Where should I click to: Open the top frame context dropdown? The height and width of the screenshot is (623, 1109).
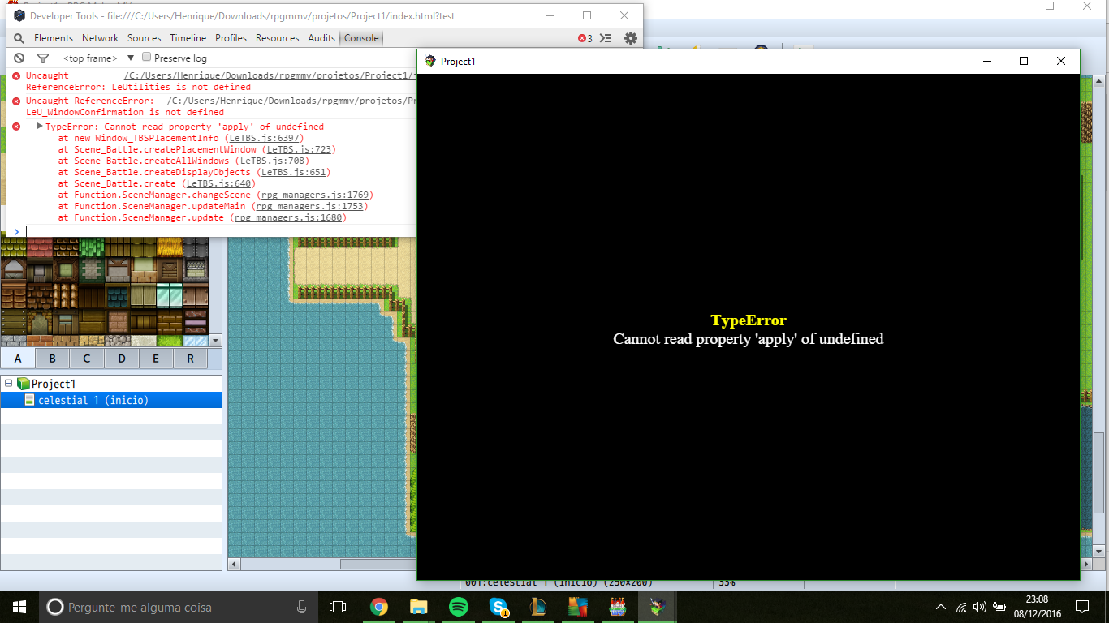(98, 58)
